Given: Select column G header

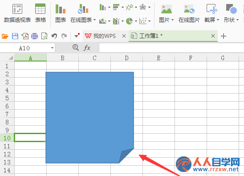Looking at the screenshot, I should tap(223, 57).
